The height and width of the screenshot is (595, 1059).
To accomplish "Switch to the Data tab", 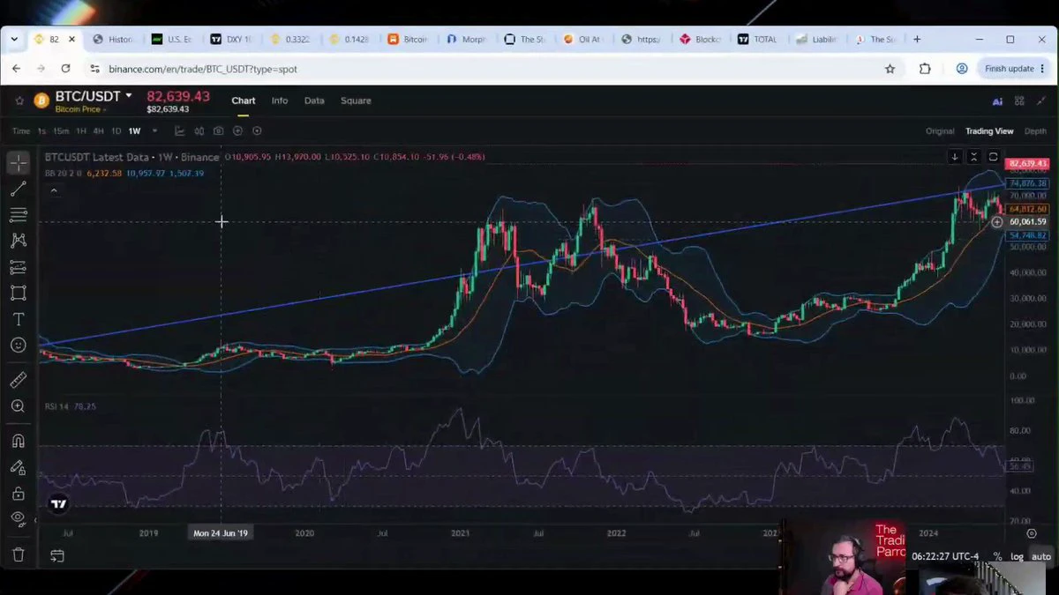I will pyautogui.click(x=314, y=100).
